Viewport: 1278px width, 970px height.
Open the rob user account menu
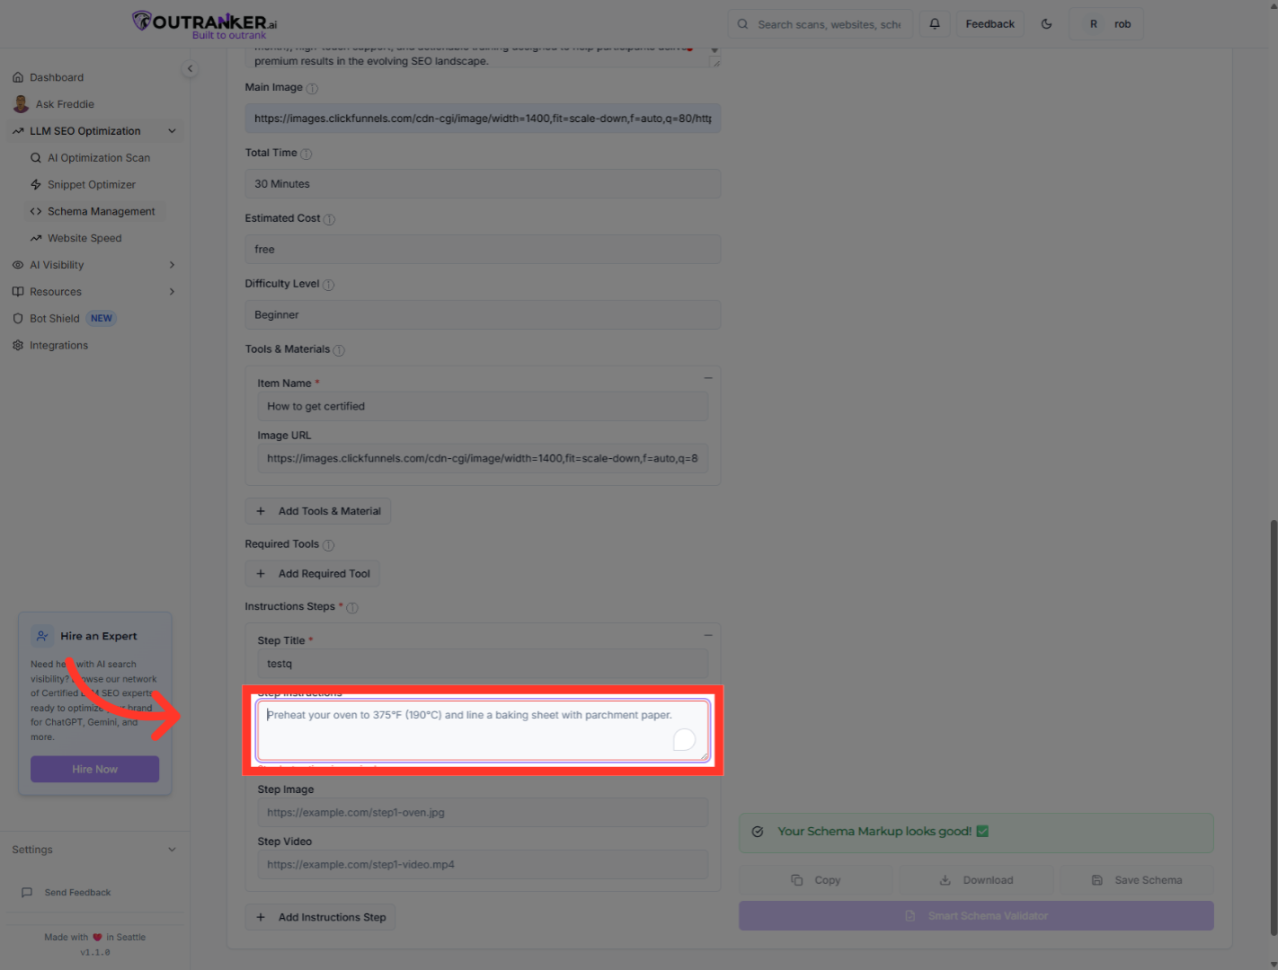pos(1106,24)
